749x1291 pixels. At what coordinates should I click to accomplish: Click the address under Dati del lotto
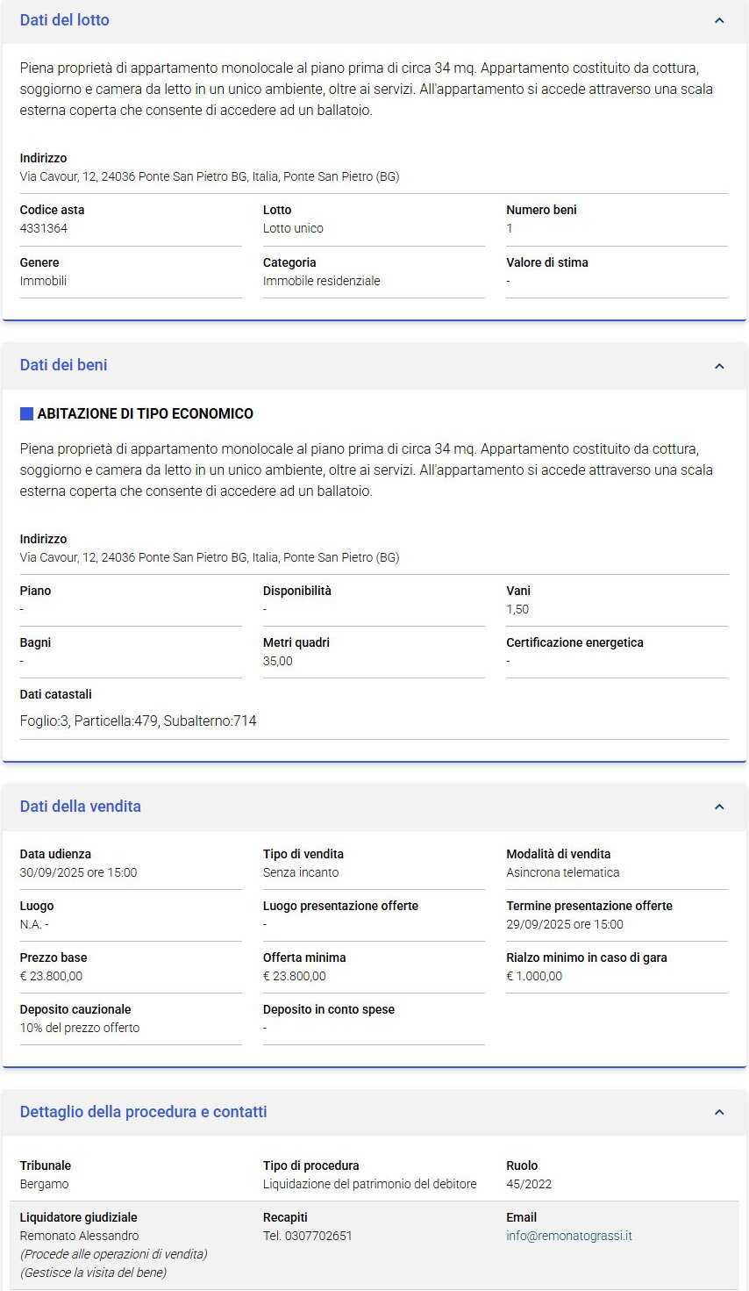[210, 176]
